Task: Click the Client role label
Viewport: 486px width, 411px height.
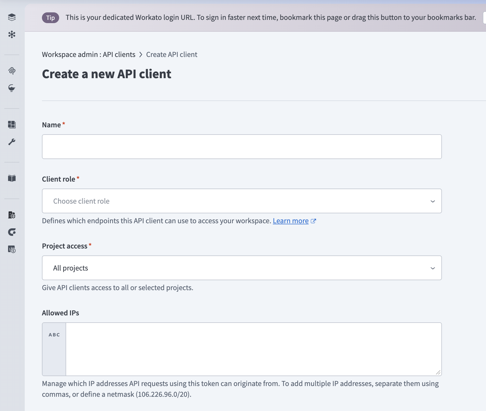Action: [x=59, y=179]
